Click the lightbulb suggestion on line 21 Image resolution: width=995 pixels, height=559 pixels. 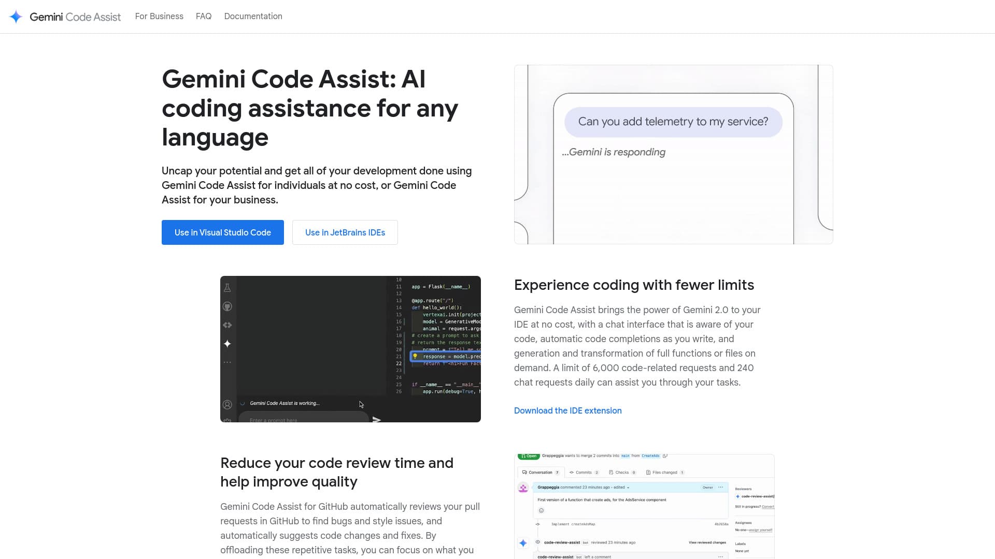[x=415, y=356]
